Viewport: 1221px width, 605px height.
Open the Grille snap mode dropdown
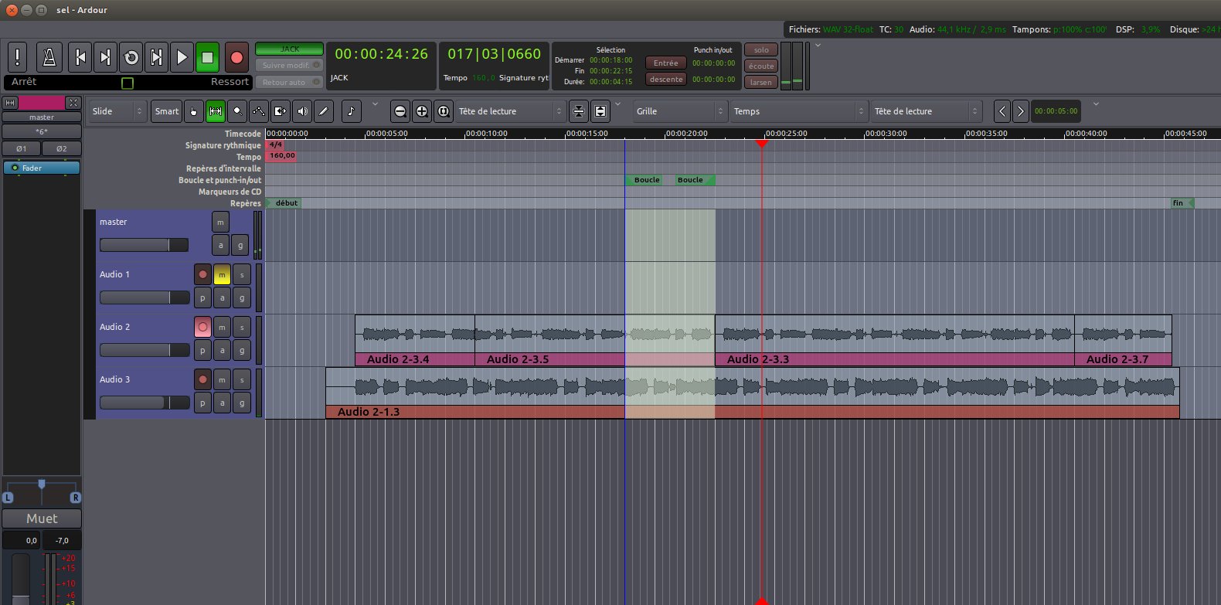pos(680,111)
